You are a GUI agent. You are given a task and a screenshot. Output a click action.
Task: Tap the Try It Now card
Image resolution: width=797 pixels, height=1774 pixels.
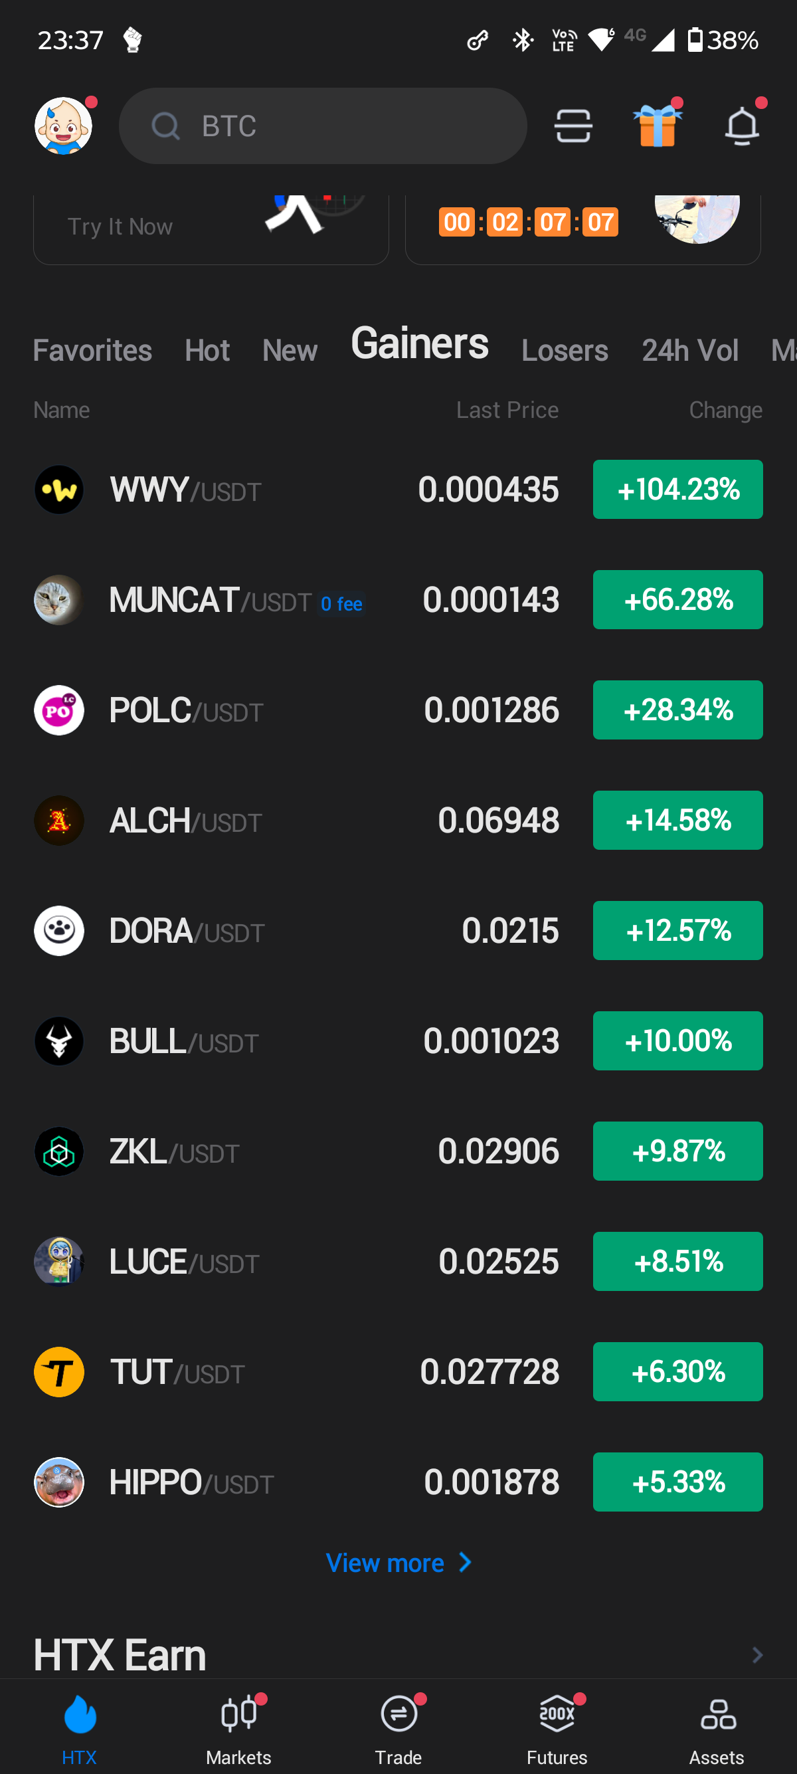[211, 229]
